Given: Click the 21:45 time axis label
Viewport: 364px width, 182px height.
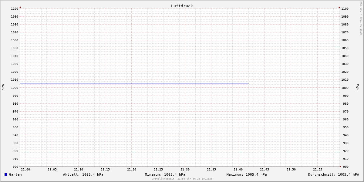Looking at the screenshot, I should click(265, 170).
